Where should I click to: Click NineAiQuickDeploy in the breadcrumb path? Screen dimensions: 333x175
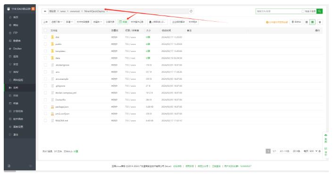click(94, 11)
